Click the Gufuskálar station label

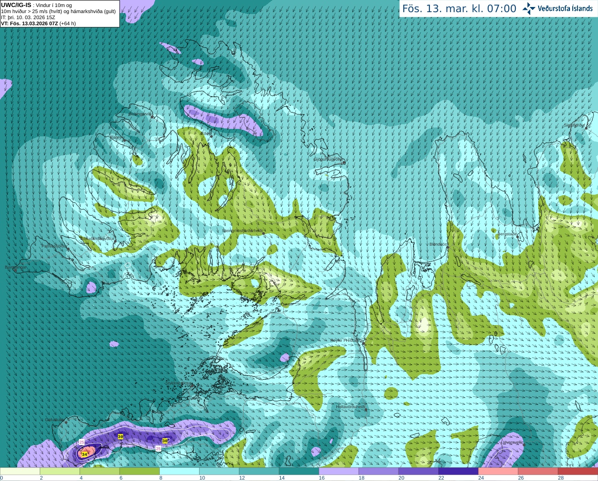click(55, 419)
